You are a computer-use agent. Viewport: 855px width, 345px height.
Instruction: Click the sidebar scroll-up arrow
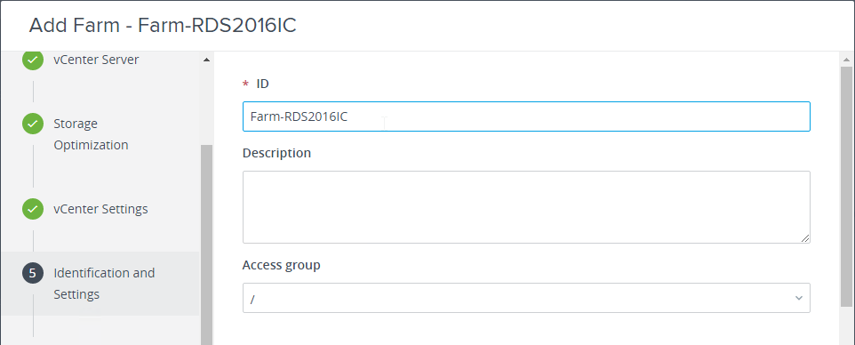click(x=206, y=60)
